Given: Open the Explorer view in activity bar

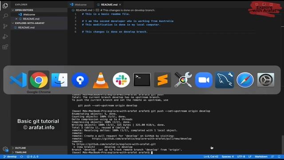Looking at the screenshot, I should point(5,6).
